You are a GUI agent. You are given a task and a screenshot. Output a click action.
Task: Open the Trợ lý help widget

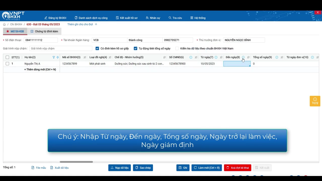coord(315,101)
